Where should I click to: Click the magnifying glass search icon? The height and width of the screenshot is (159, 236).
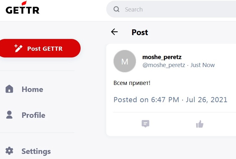[116, 9]
